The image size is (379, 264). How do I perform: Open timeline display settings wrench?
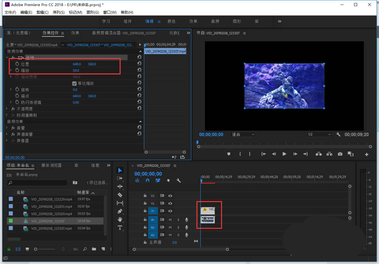(179, 181)
